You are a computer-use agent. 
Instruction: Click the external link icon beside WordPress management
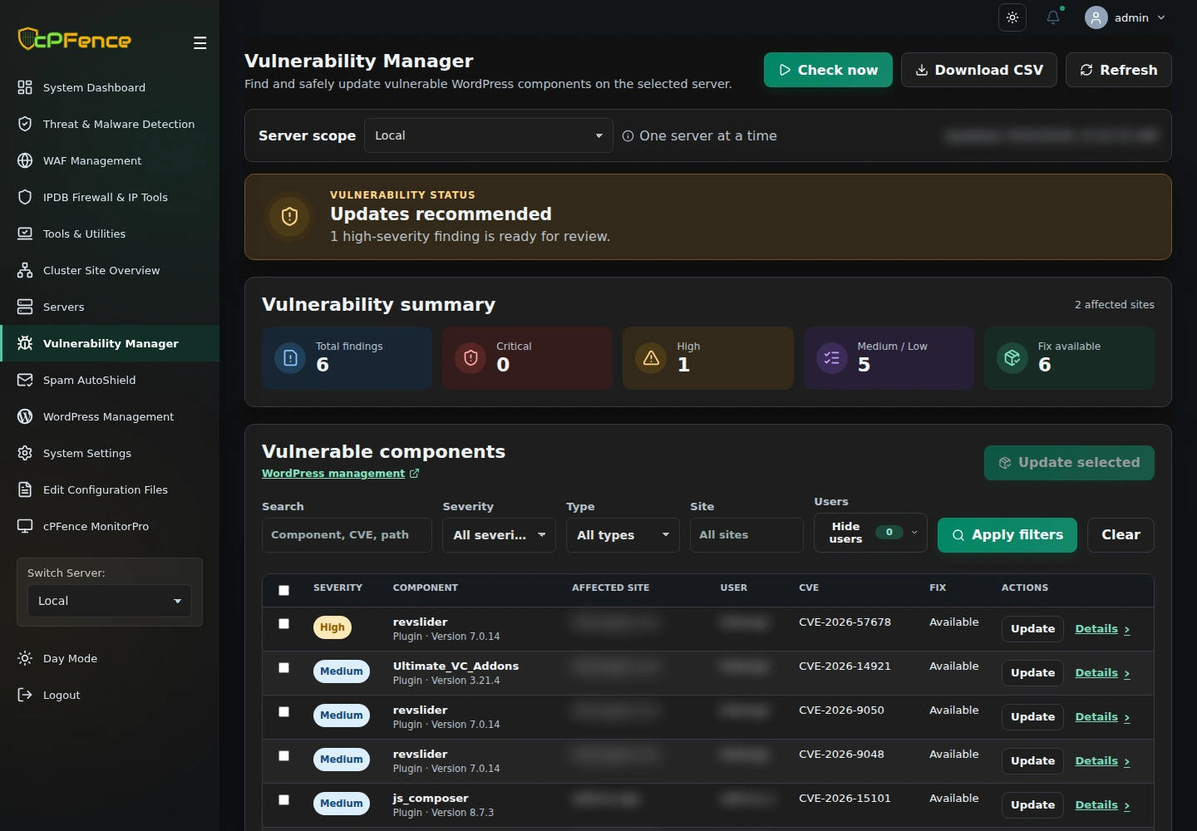point(414,474)
